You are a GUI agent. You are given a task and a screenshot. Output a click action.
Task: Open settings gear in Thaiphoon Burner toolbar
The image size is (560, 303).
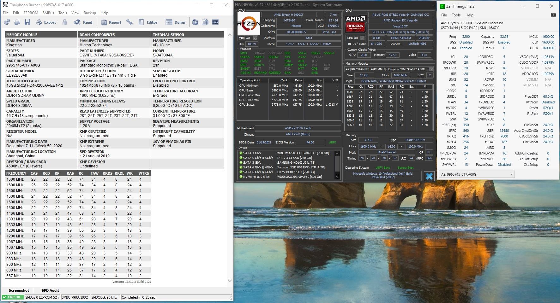coord(7,22)
